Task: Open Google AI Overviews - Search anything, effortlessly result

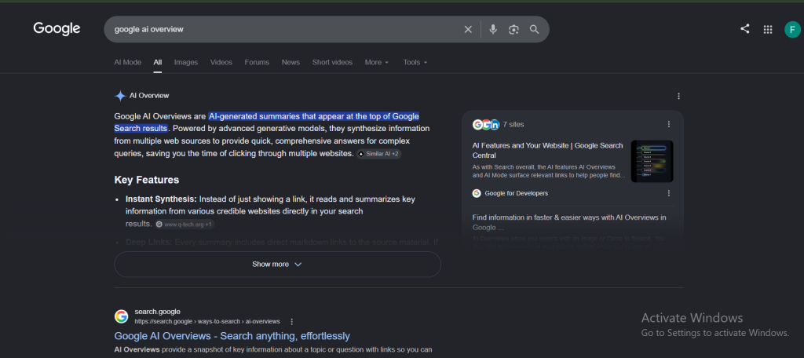Action: tap(232, 336)
